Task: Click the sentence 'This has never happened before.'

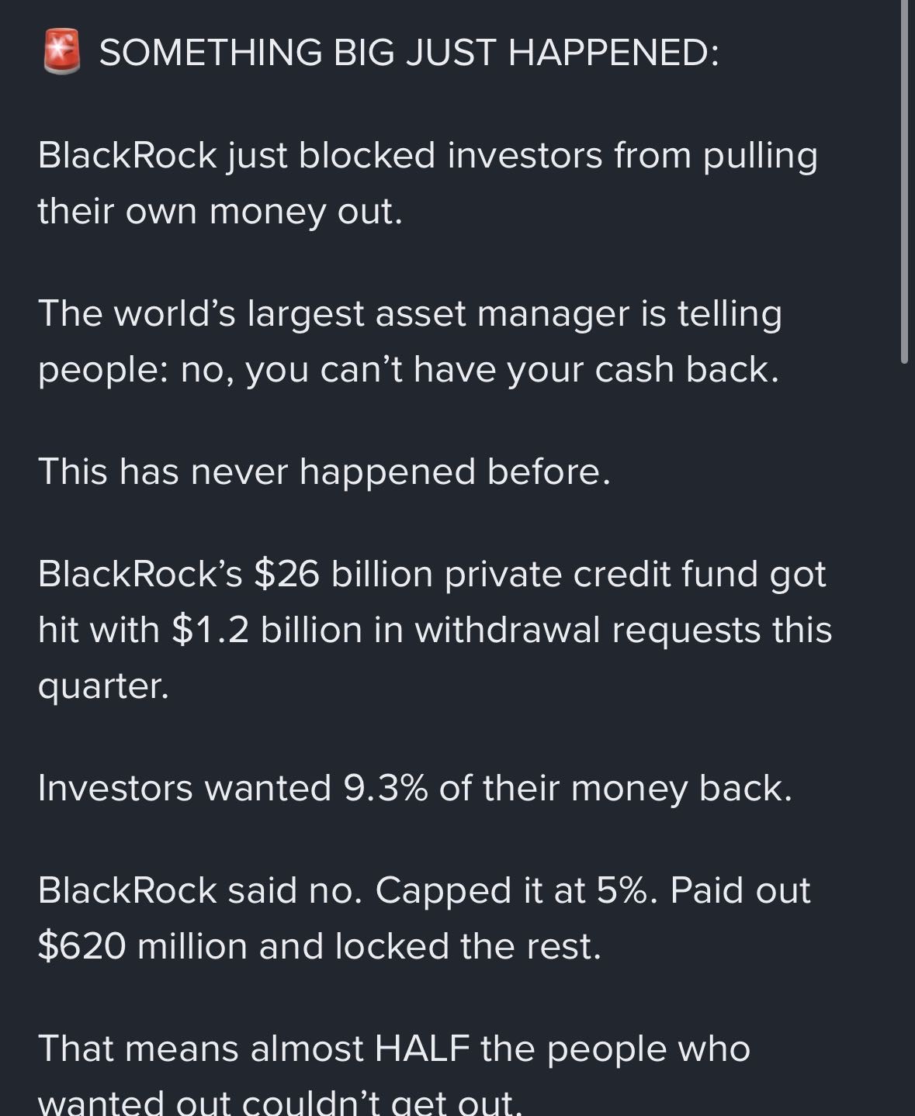Action: point(324,472)
